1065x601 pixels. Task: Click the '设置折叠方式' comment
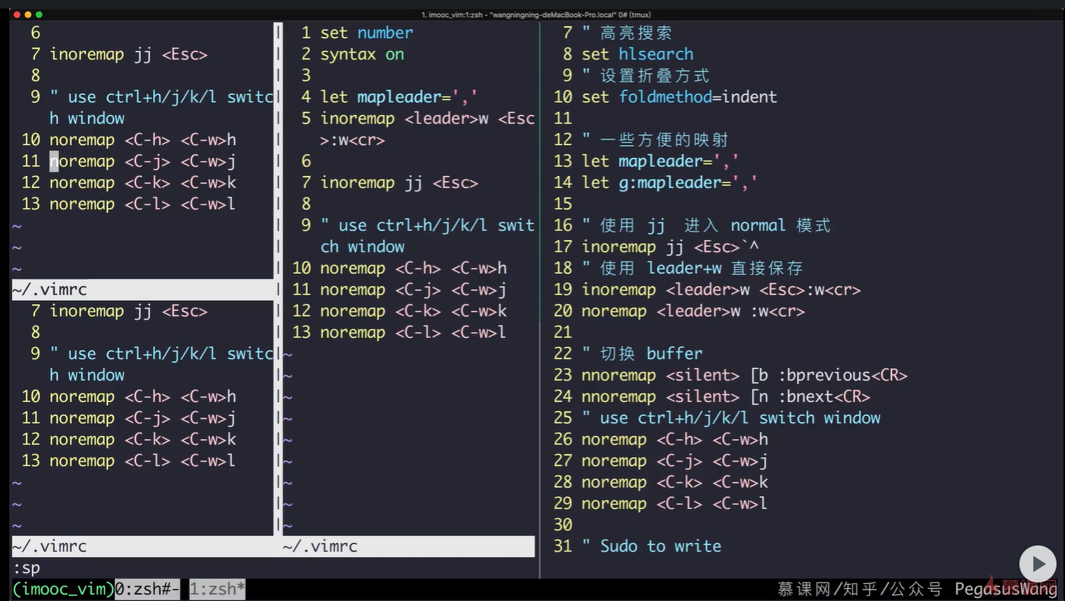tap(646, 76)
